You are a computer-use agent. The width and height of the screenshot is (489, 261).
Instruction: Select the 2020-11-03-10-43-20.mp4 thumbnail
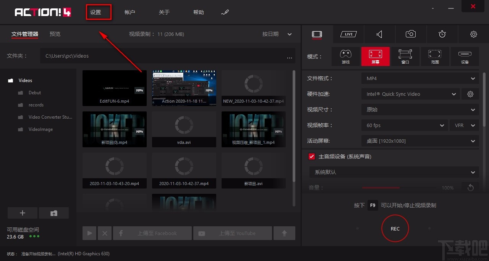(x=115, y=171)
